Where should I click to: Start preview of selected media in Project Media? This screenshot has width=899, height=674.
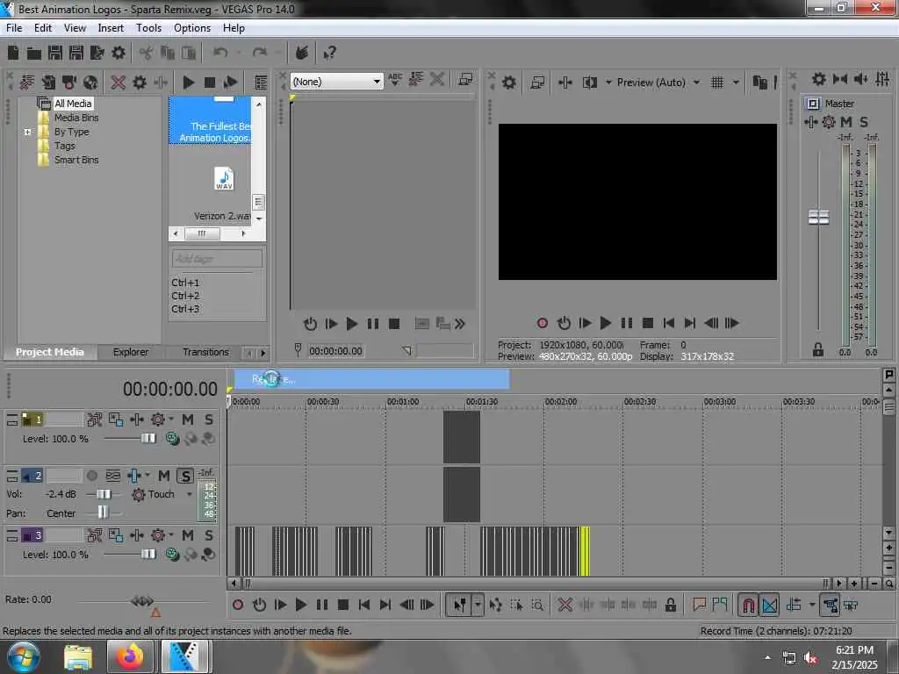pyautogui.click(x=188, y=82)
